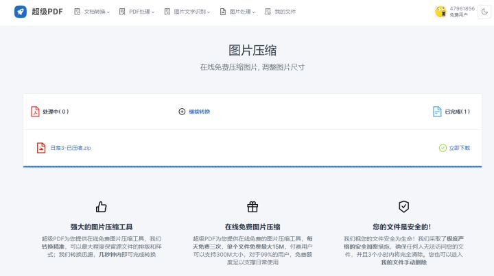Click the 免费用户 label
Image resolution: width=494 pixels, height=276 pixels.
tap(458, 15)
